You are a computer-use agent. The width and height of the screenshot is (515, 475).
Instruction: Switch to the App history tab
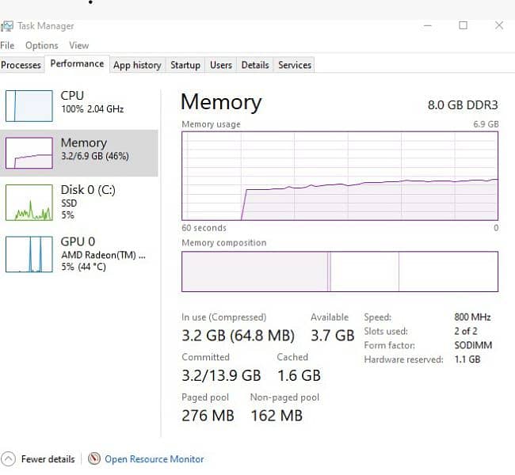[x=137, y=65]
